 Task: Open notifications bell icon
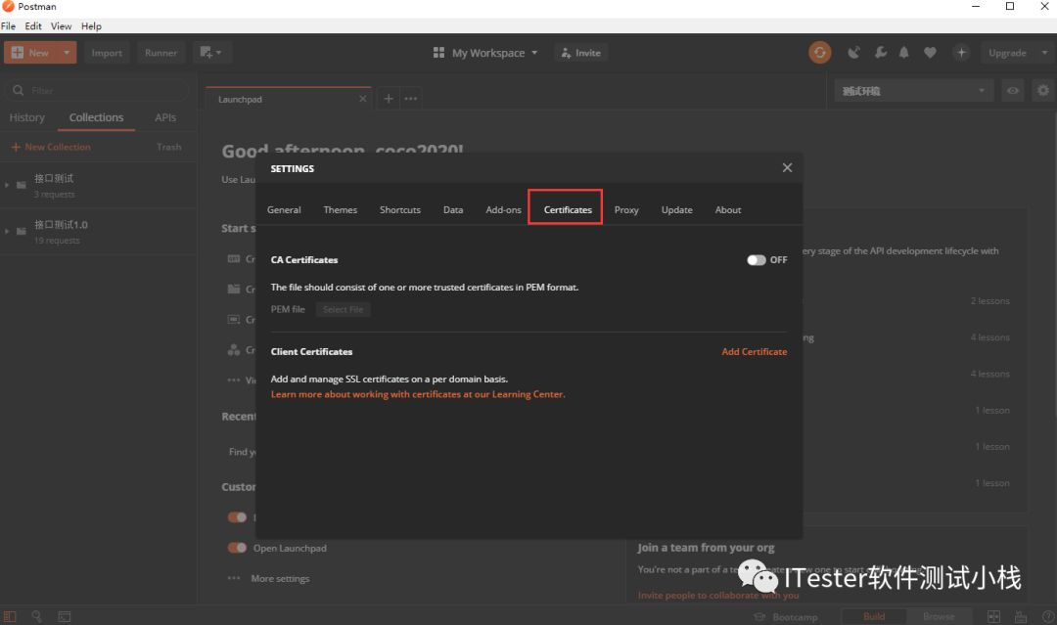(x=904, y=53)
